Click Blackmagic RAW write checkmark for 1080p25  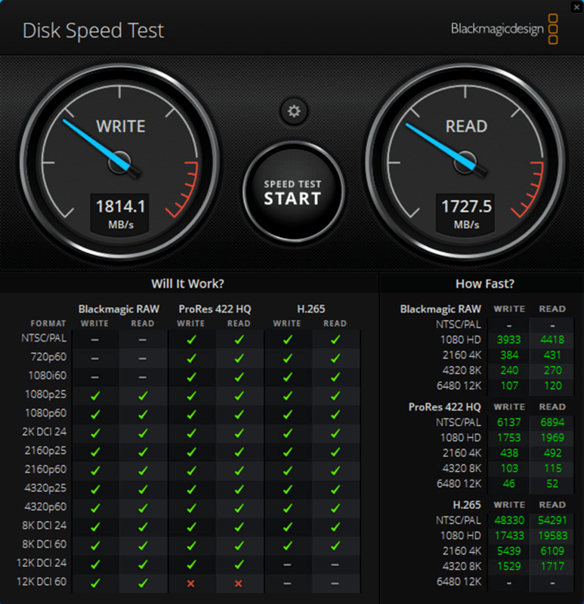95,396
